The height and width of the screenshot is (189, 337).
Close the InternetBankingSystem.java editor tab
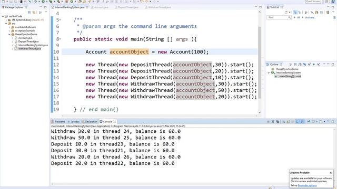click(x=87, y=7)
